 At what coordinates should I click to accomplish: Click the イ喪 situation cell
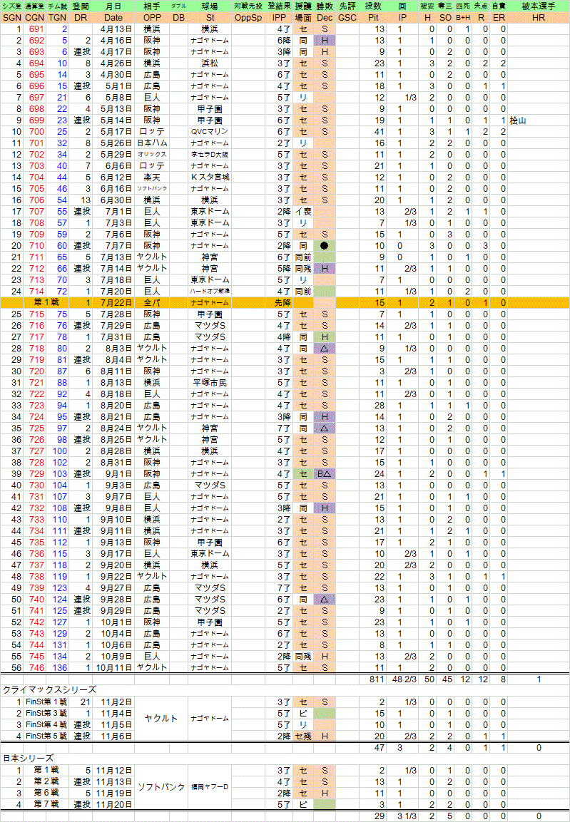click(303, 212)
